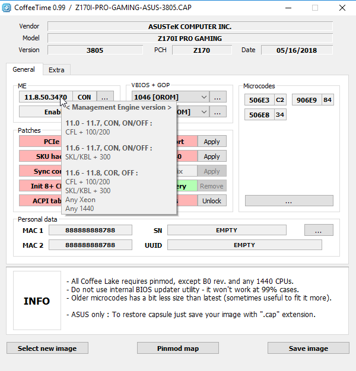Click the CoffeeTime app icon in title bar
Viewport: 356px width, 371px height.
point(7,8)
